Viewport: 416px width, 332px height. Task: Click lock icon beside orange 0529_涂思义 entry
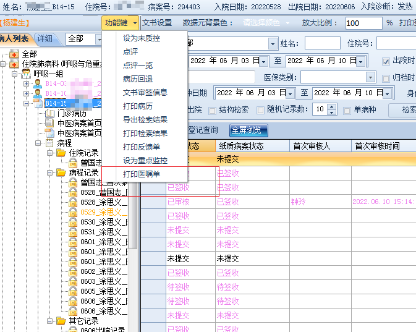point(73,212)
